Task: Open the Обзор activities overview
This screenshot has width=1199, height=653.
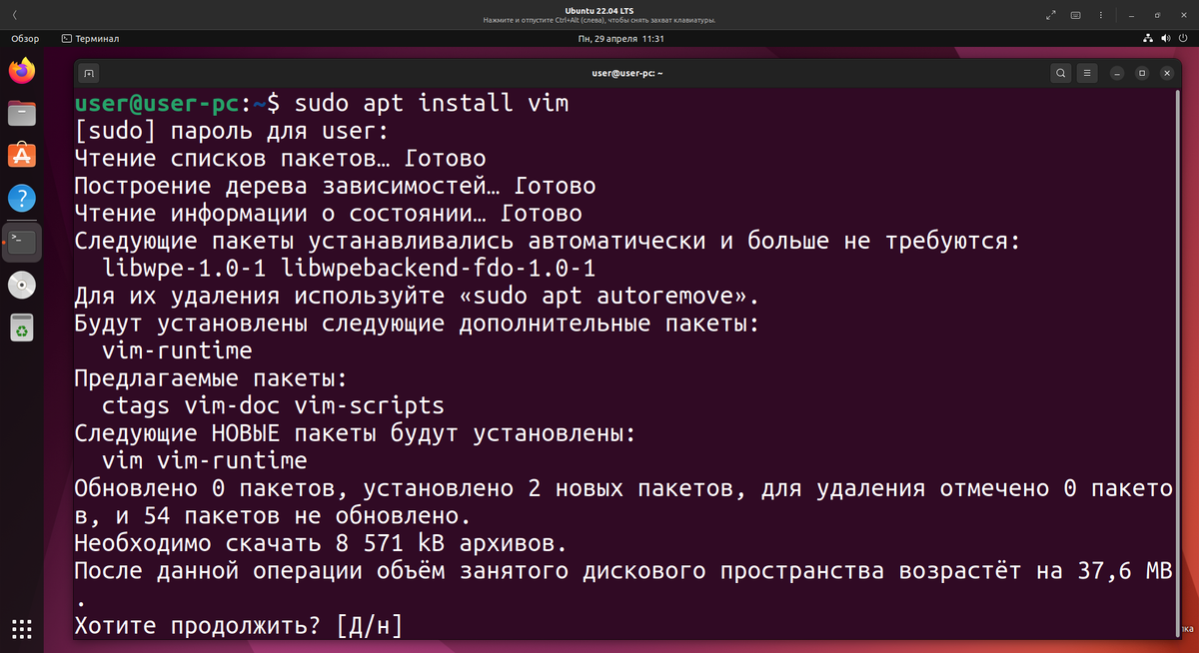Action: [x=25, y=38]
